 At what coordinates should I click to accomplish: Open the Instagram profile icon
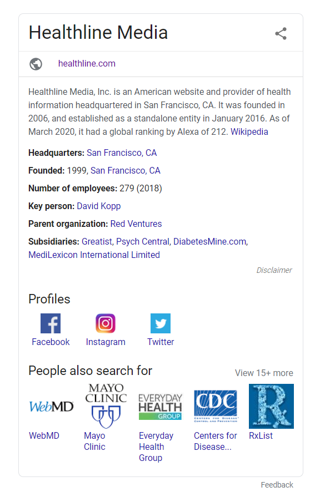(106, 323)
